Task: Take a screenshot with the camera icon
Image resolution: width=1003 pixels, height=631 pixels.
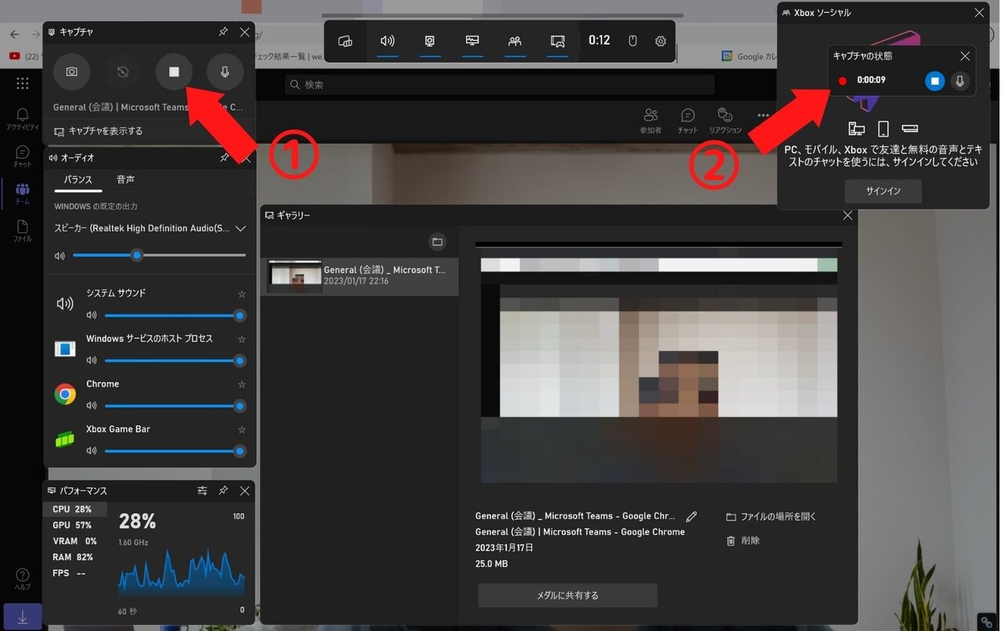Action: click(71, 71)
